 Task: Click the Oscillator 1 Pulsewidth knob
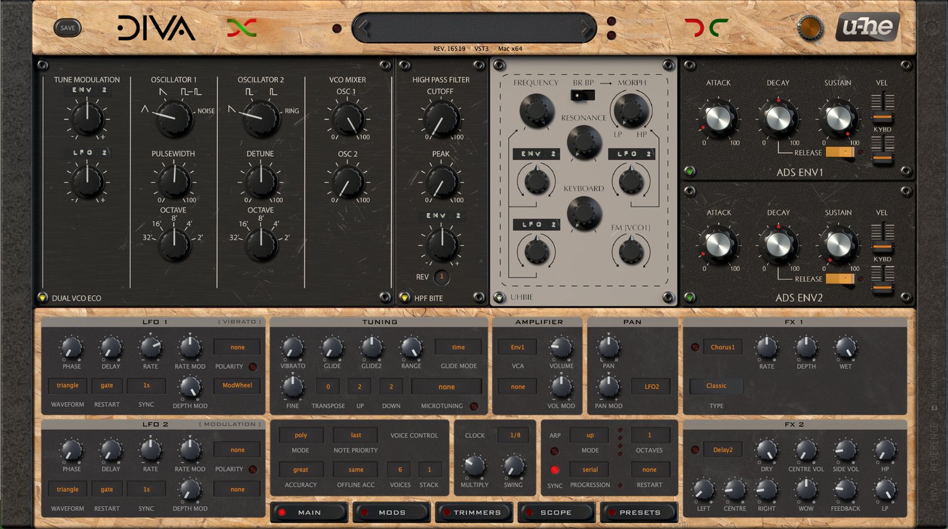pos(174,181)
